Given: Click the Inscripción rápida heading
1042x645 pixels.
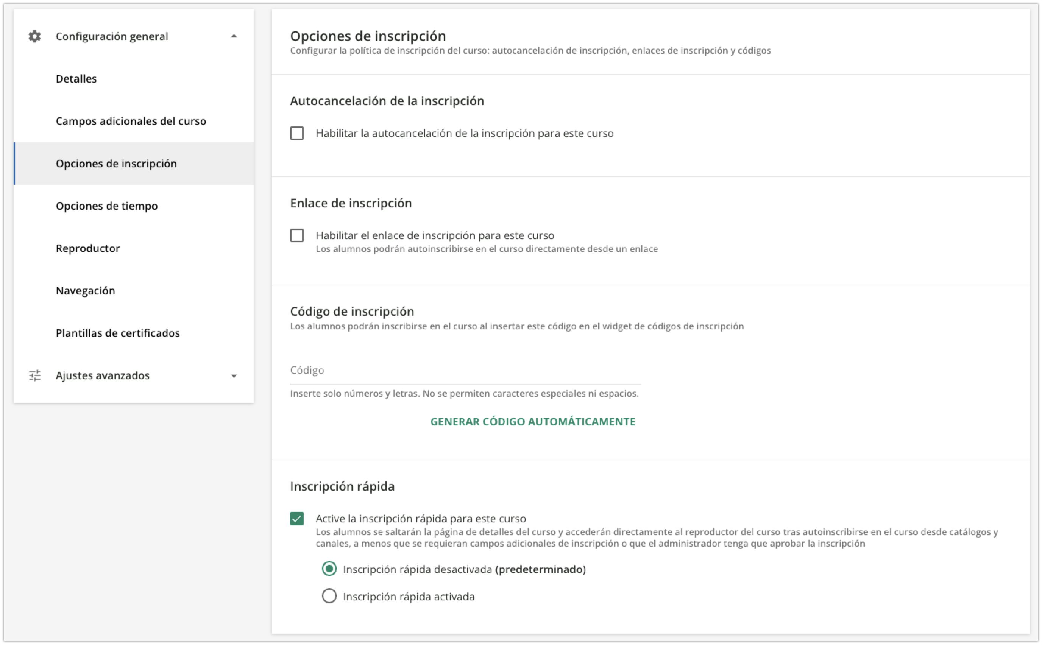Looking at the screenshot, I should coord(342,486).
